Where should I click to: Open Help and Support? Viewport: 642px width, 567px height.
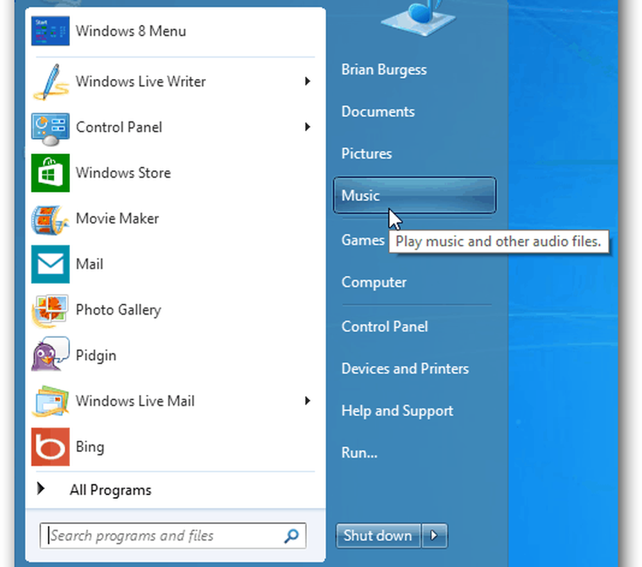[397, 411]
